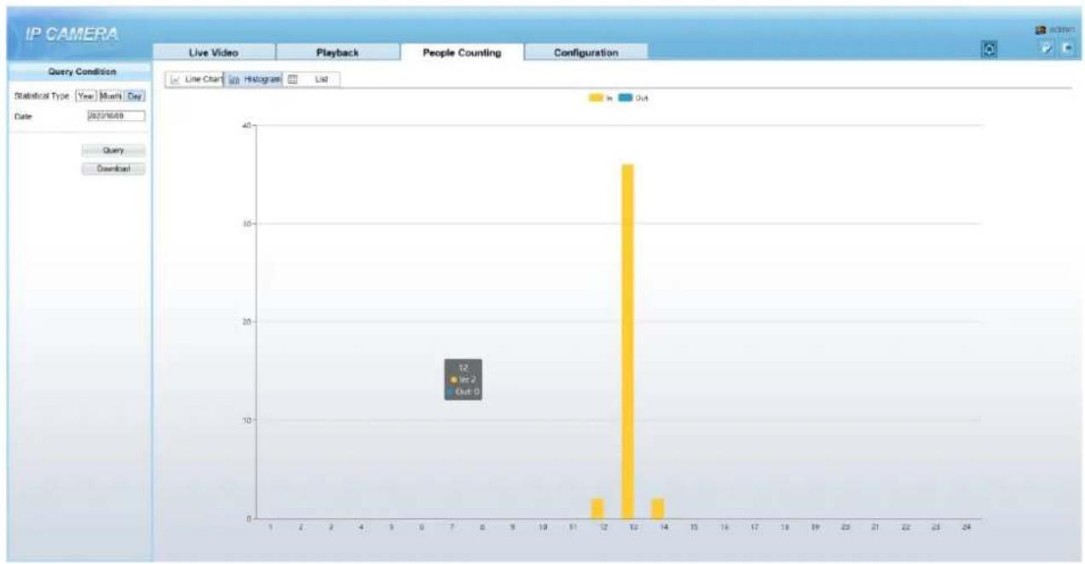Set statistical type to Year
1085x564 pixels.
[85, 96]
